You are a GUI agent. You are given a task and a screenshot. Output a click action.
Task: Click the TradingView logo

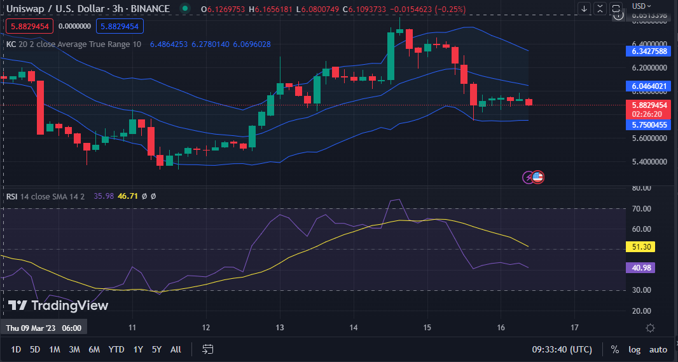[58, 305]
